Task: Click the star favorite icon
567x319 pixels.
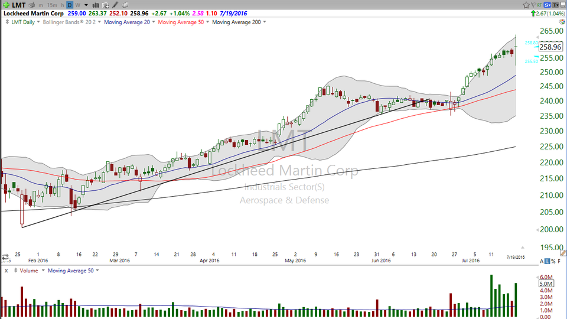Action: point(526,5)
